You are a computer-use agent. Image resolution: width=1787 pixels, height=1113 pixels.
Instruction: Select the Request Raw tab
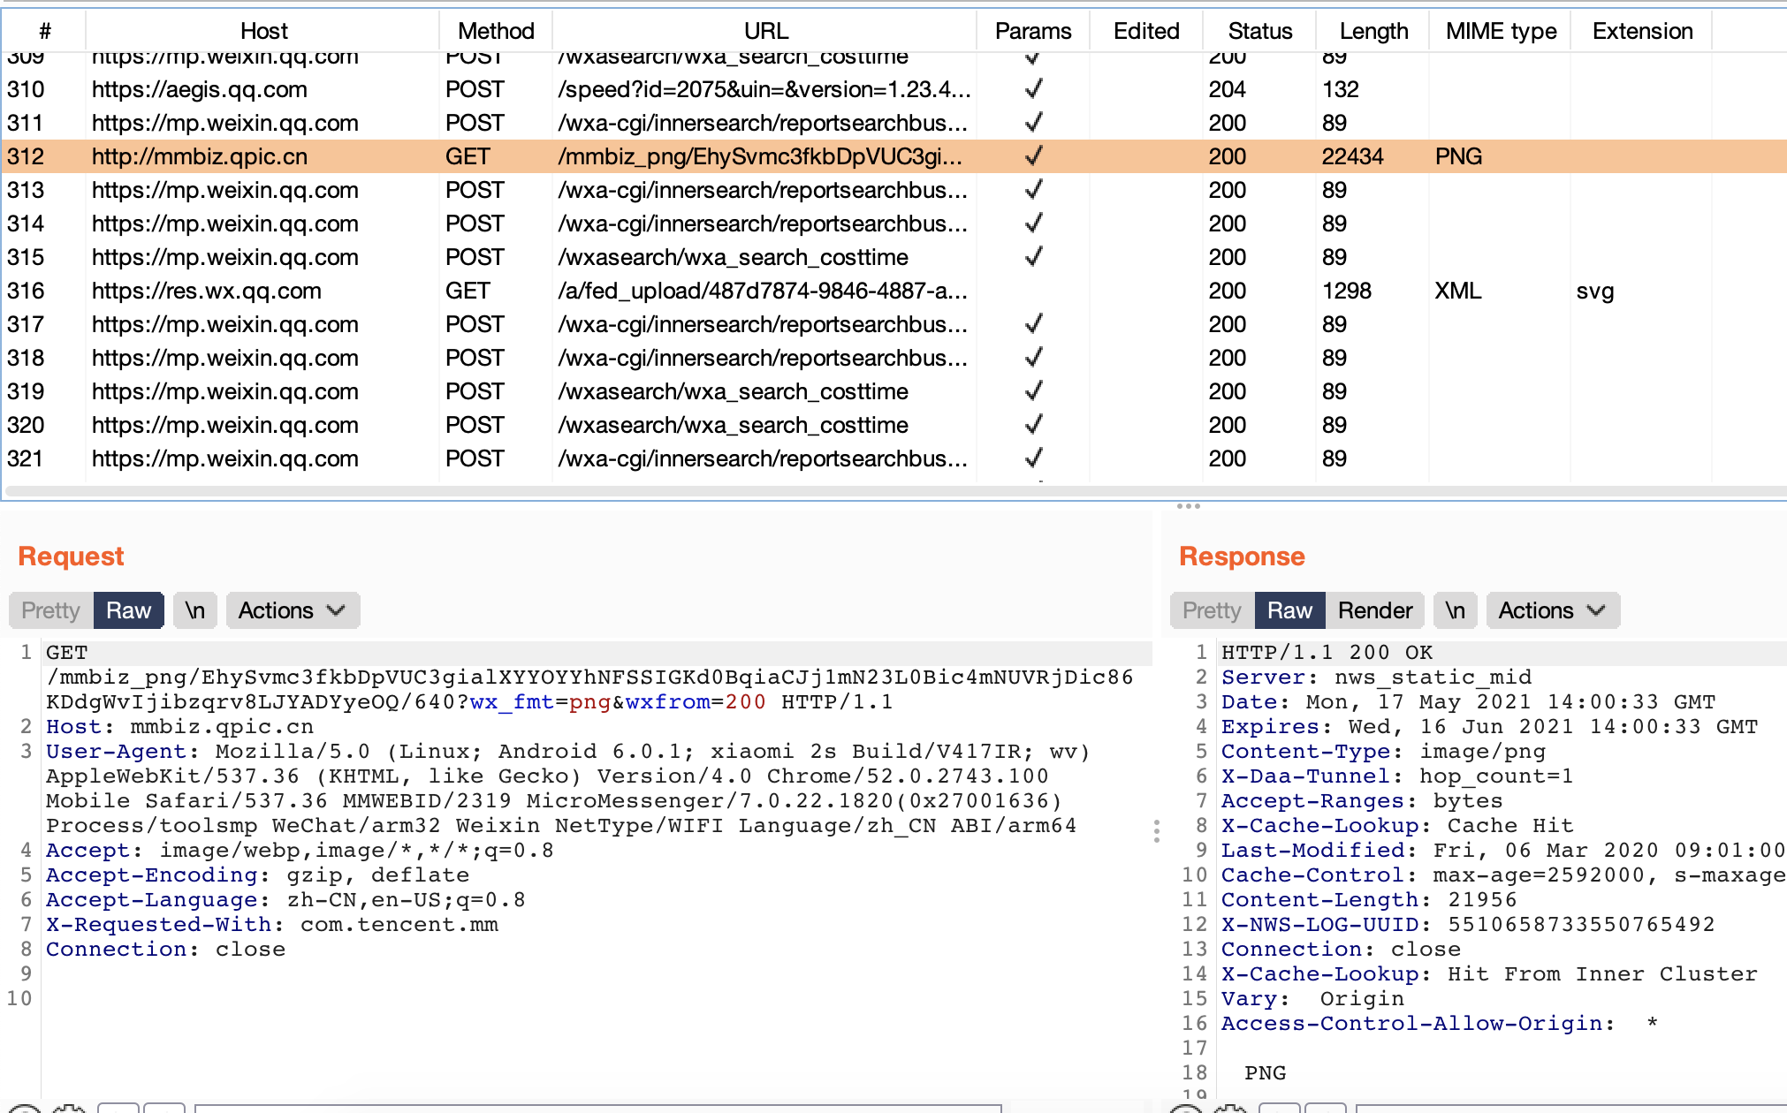[129, 610]
